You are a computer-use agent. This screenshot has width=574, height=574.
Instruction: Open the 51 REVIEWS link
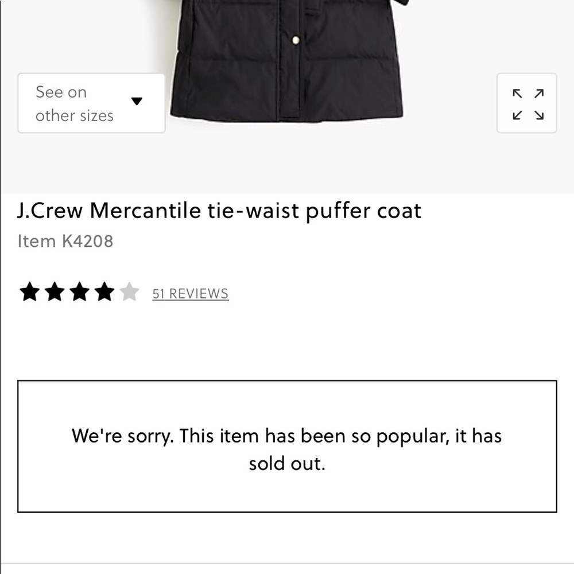pos(189,293)
